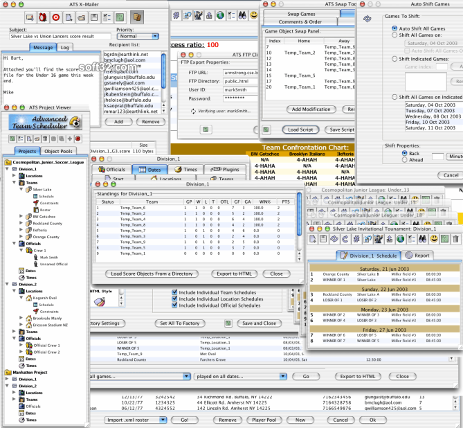Uncheck Include Individual Official Schedules

click(174, 305)
